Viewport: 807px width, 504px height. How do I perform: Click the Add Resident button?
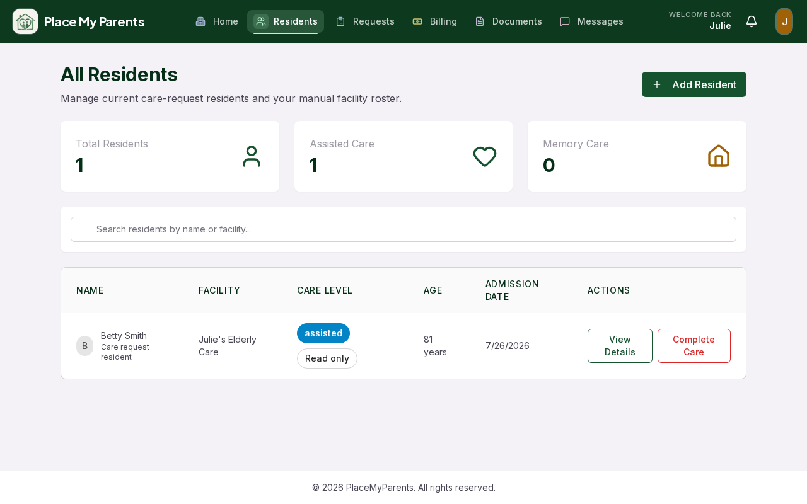click(x=694, y=84)
